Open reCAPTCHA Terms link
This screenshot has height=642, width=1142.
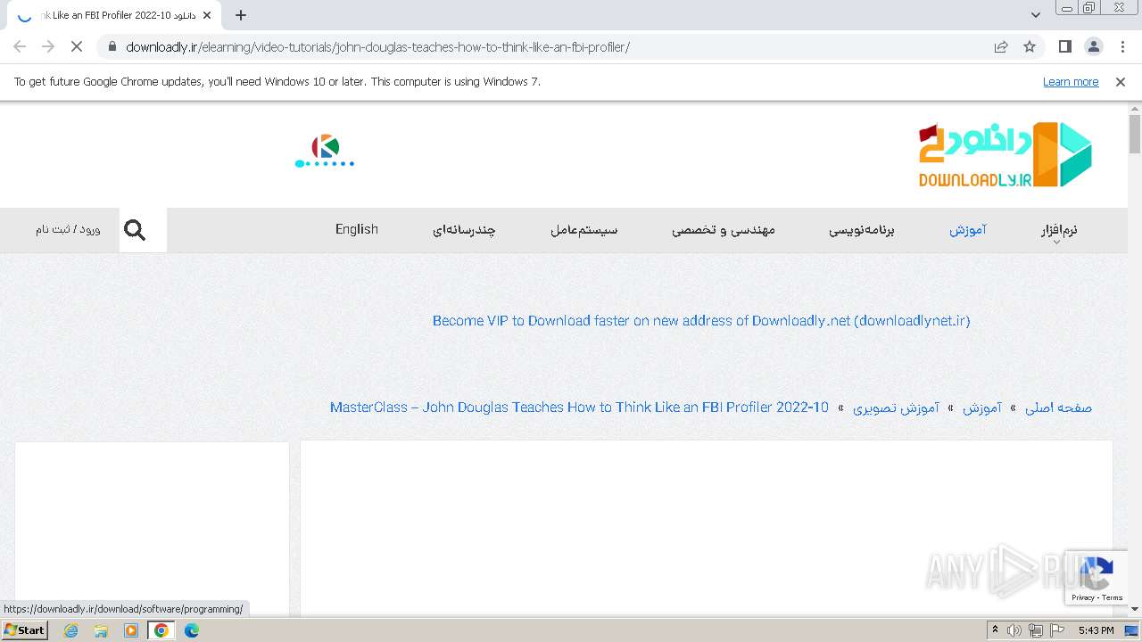pos(1113,597)
